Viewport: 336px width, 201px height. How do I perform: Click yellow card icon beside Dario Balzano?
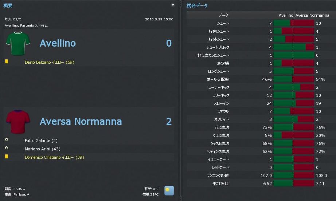click(7, 62)
